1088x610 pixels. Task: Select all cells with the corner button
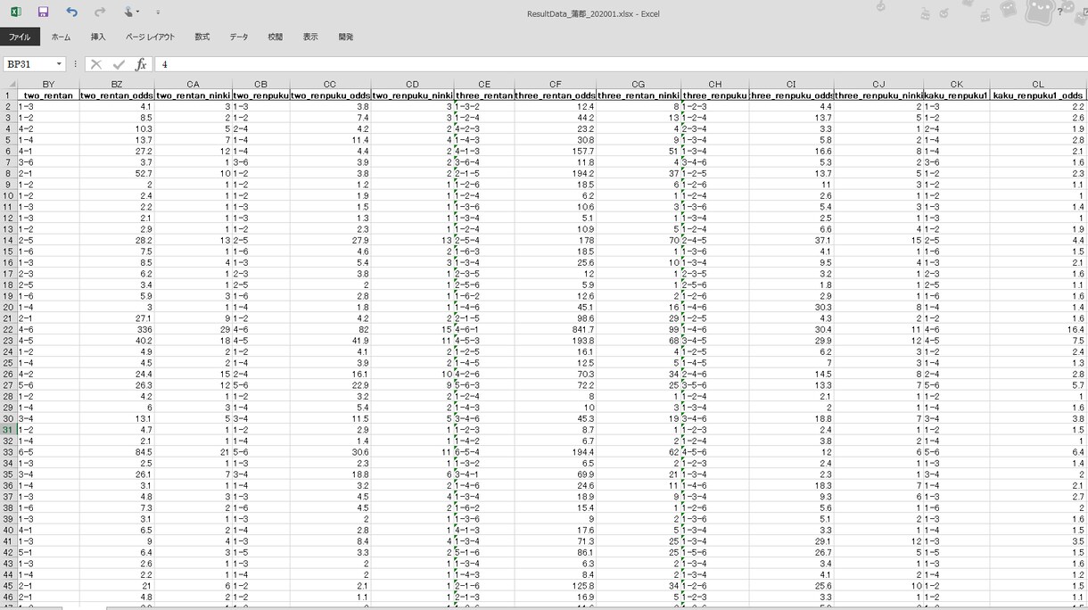[x=8, y=85]
